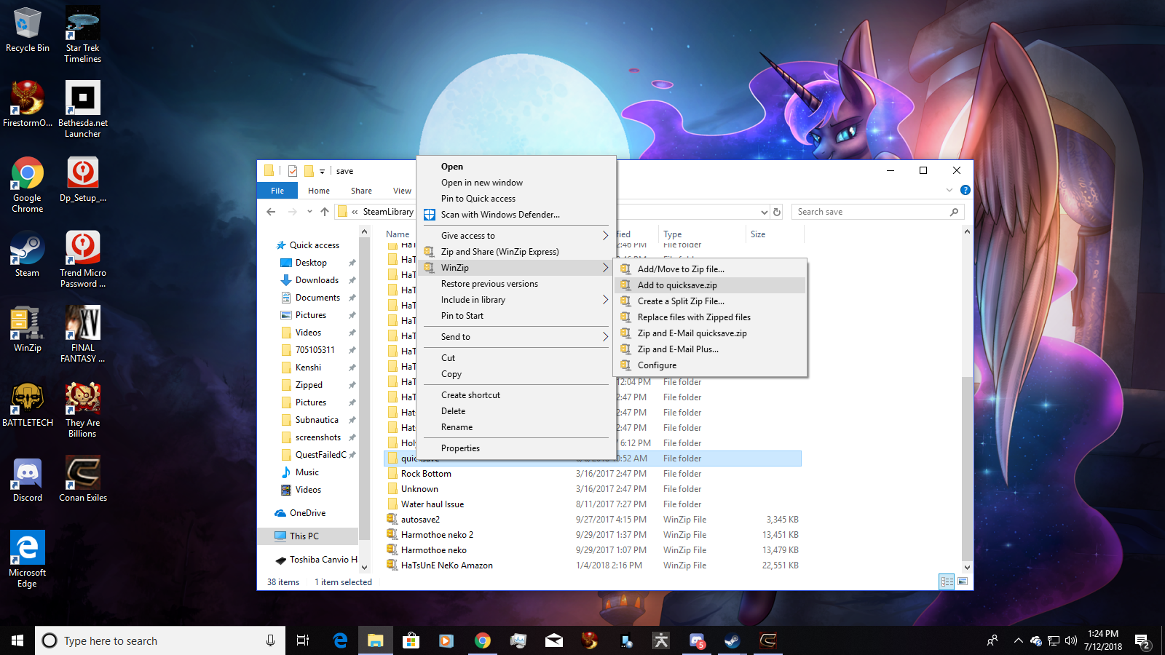Navigate back in File Explorer

[x=271, y=212]
